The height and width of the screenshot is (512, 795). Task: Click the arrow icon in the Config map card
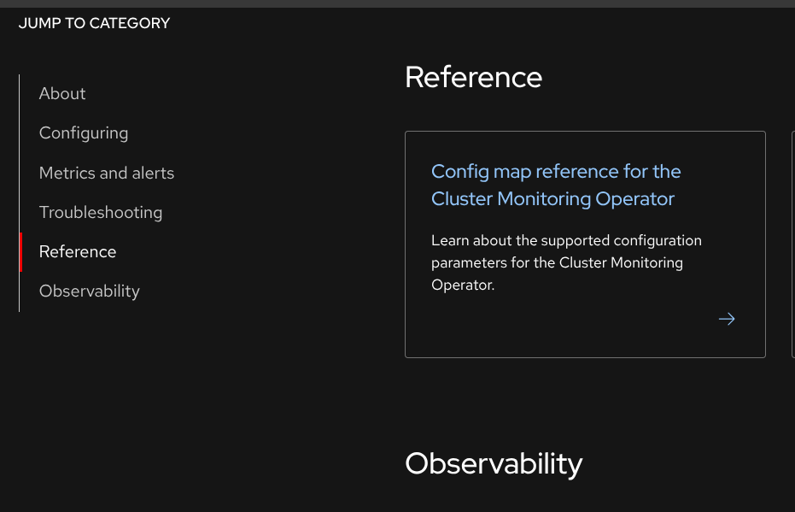coord(727,319)
